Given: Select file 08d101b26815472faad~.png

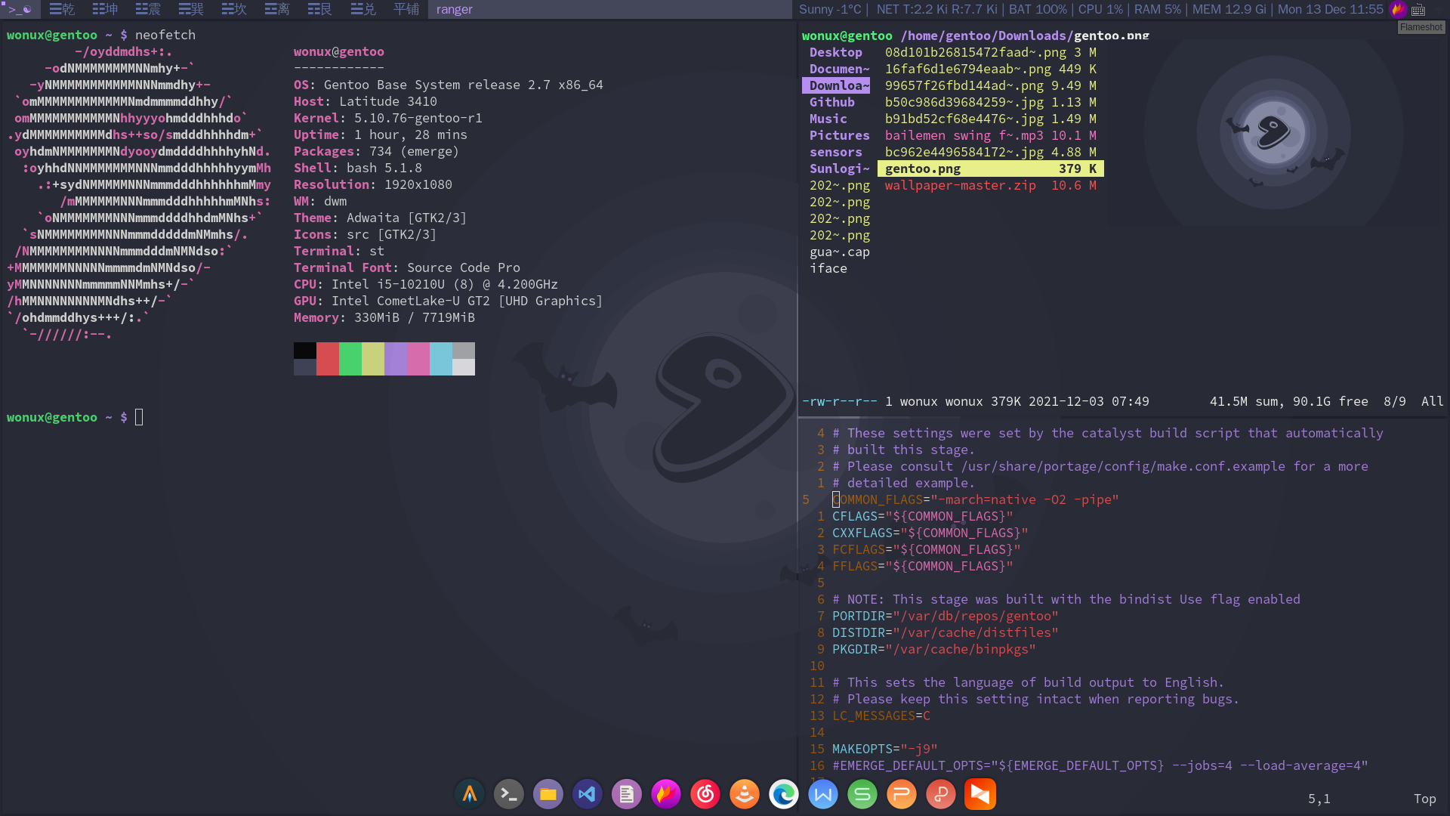Looking at the screenshot, I should click(991, 52).
